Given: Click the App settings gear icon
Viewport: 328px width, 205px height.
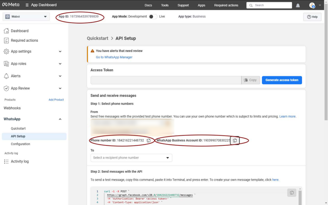Looking at the screenshot, I should click(6, 51).
